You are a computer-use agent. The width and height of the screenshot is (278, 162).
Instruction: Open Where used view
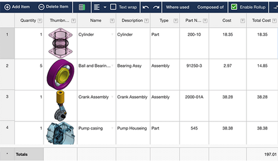[178, 7]
